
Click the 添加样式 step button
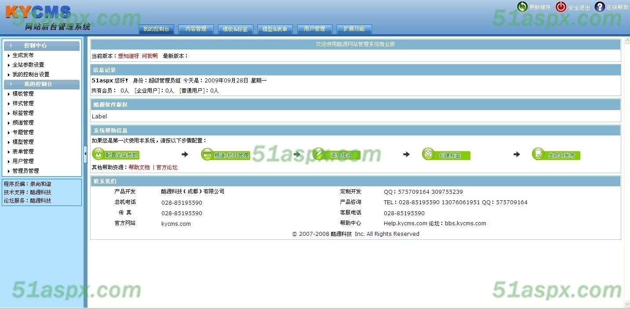pos(336,154)
